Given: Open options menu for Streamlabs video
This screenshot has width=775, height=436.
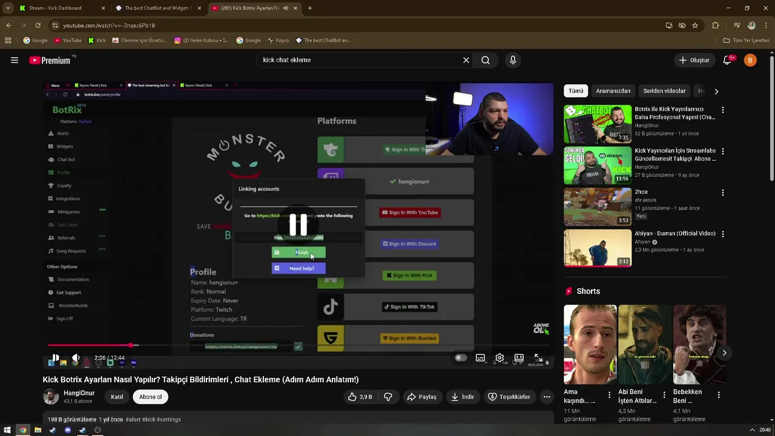Looking at the screenshot, I should (722, 151).
